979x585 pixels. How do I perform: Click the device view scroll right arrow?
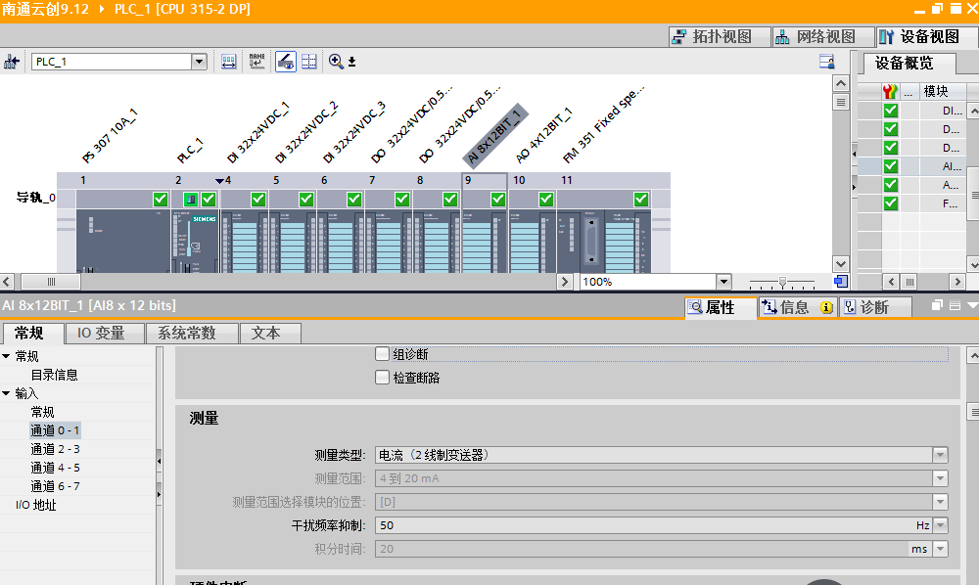[565, 282]
